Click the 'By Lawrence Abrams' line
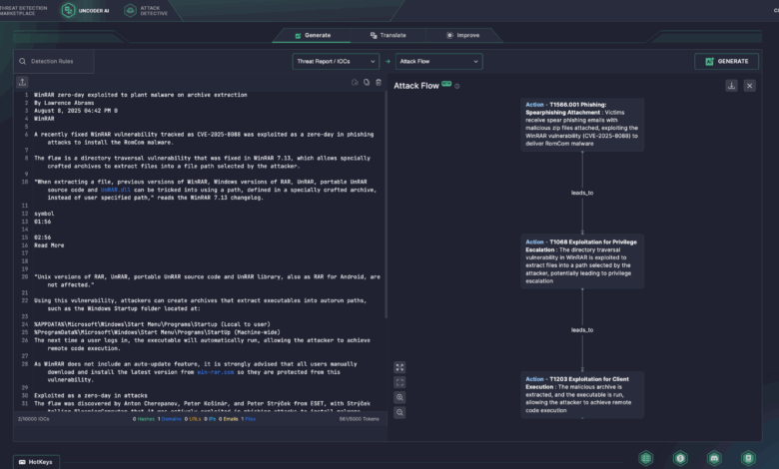The height and width of the screenshot is (469, 779). tap(64, 103)
